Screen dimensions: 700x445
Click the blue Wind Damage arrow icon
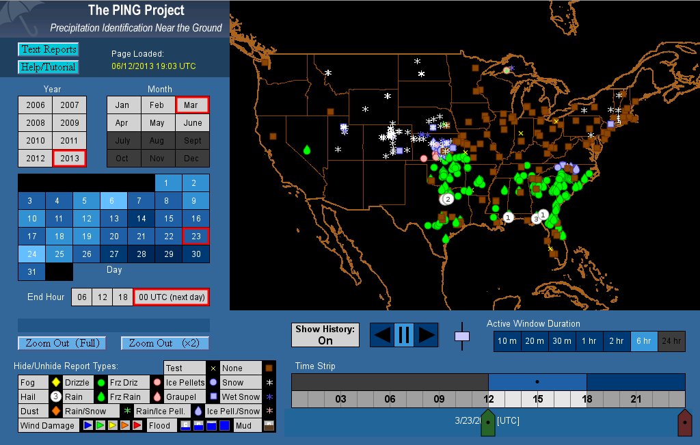(x=87, y=425)
